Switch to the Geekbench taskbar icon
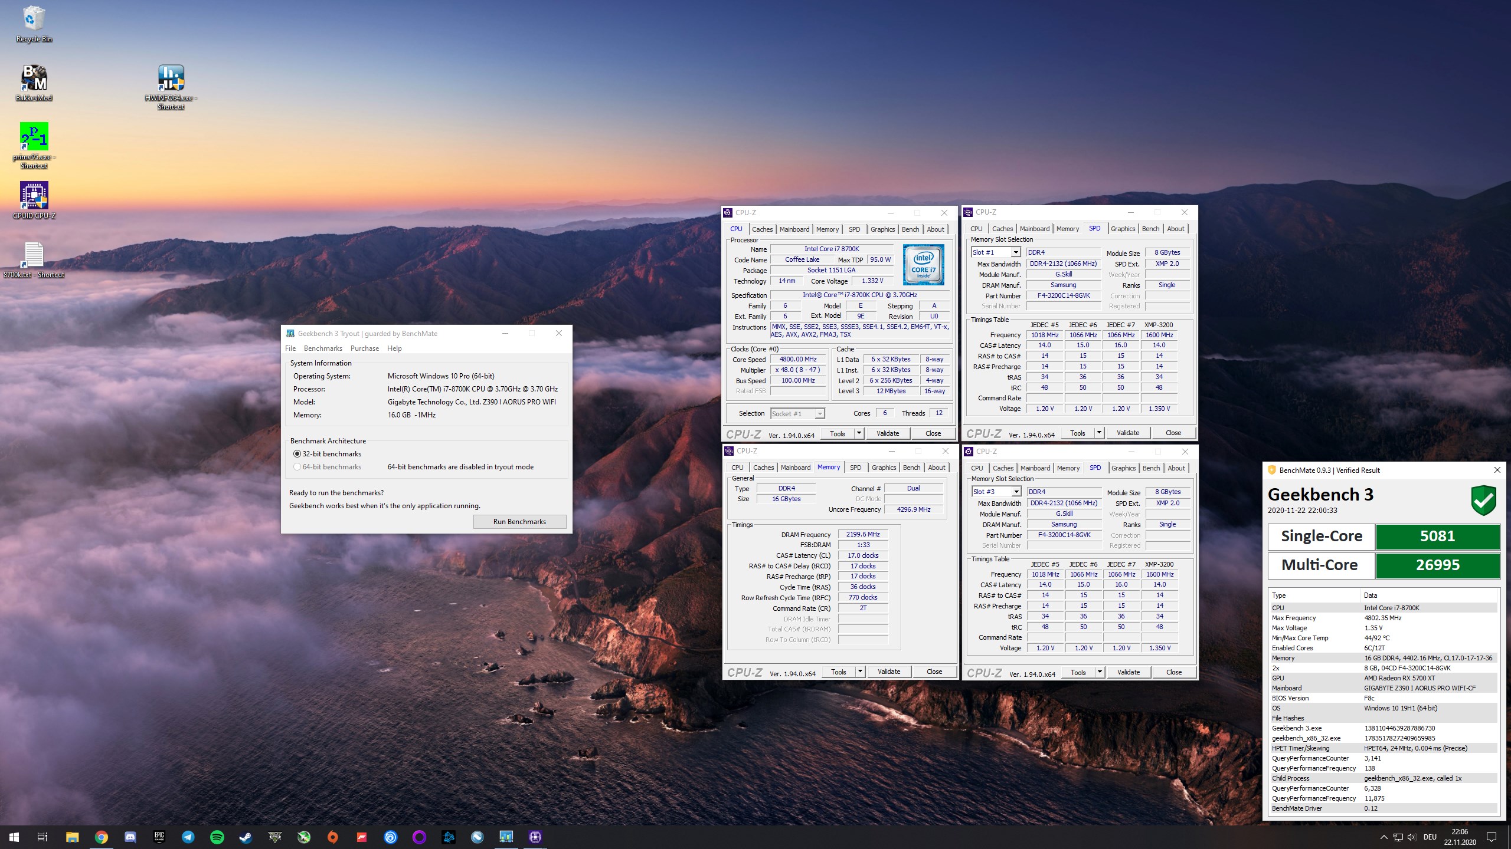The image size is (1511, 849). click(506, 837)
